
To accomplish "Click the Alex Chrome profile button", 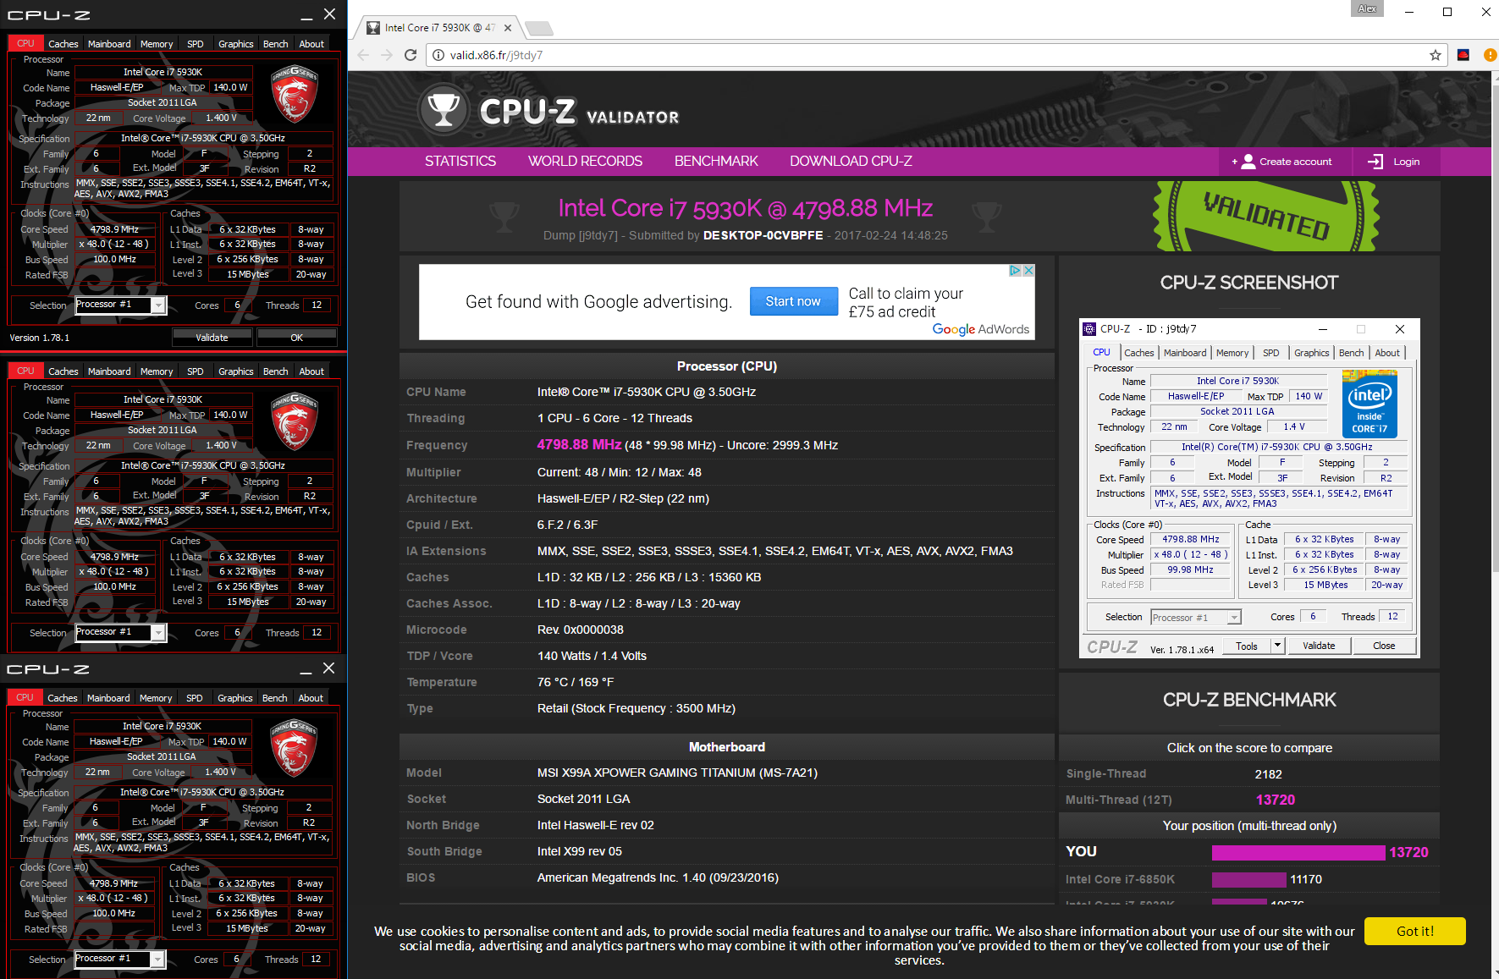I will [x=1367, y=8].
